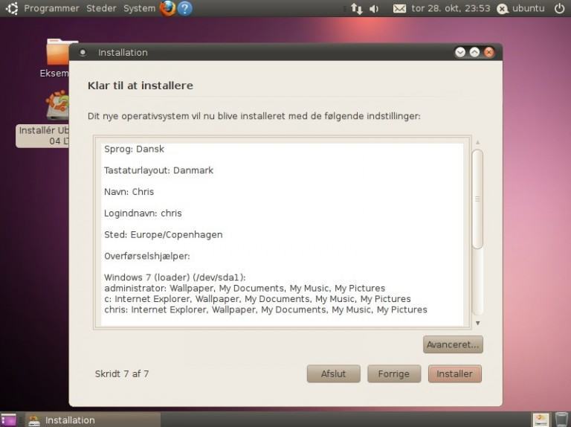Open the Programmer menu
Image resolution: width=571 pixels, height=427 pixels.
[51, 8]
